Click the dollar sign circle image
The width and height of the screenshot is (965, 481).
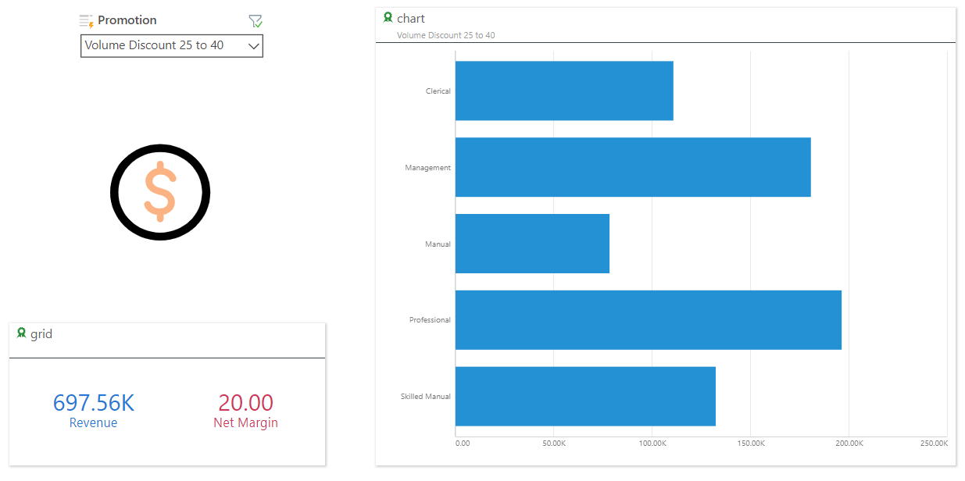pyautogui.click(x=160, y=192)
